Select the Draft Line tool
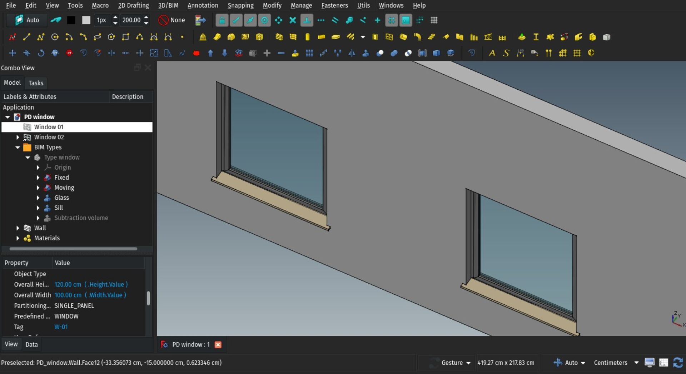This screenshot has width=686, height=374. tap(26, 37)
